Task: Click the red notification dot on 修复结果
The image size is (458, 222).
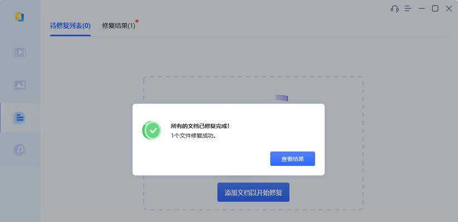Action: (137, 21)
